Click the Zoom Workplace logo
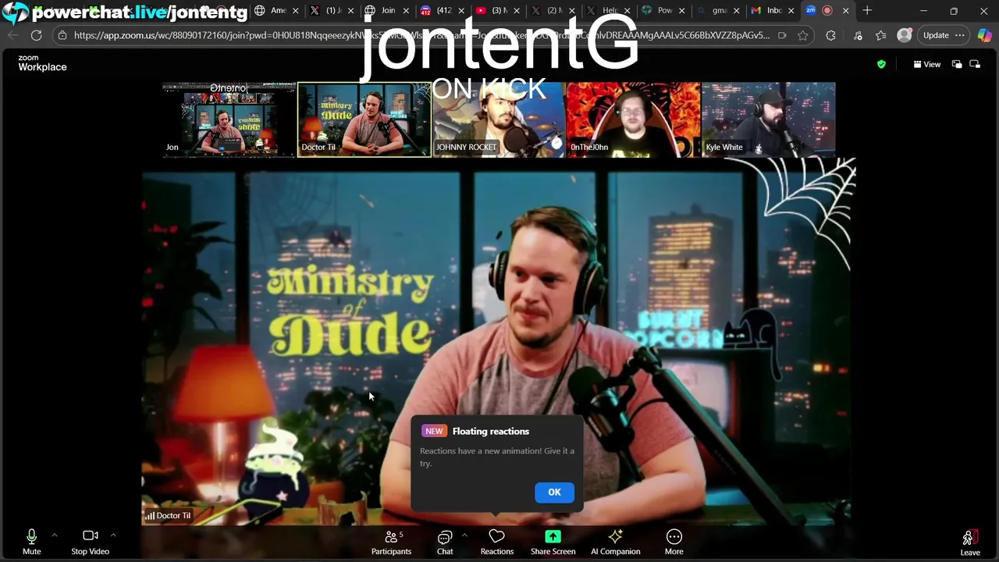Image resolution: width=999 pixels, height=562 pixels. (42, 63)
